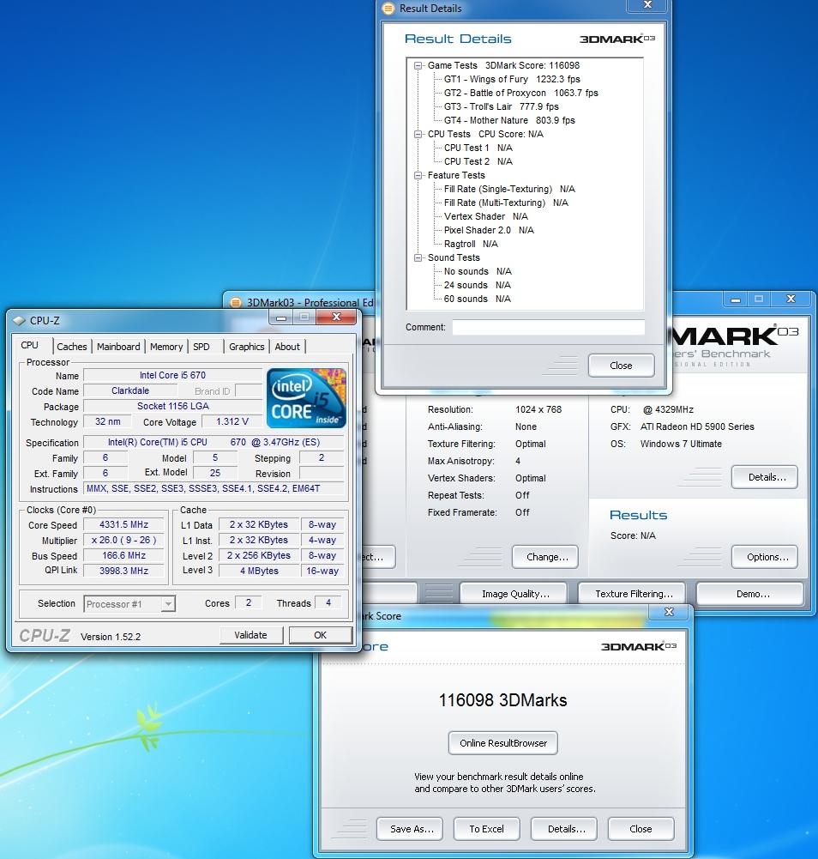Select the CPU tab in CPU-Z
This screenshot has width=818, height=859.
click(x=29, y=345)
